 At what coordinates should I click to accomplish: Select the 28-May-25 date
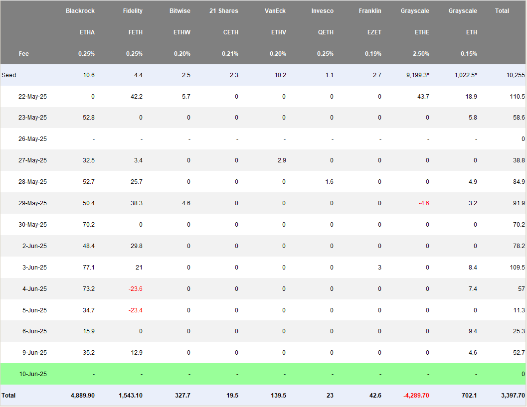[x=32, y=182]
